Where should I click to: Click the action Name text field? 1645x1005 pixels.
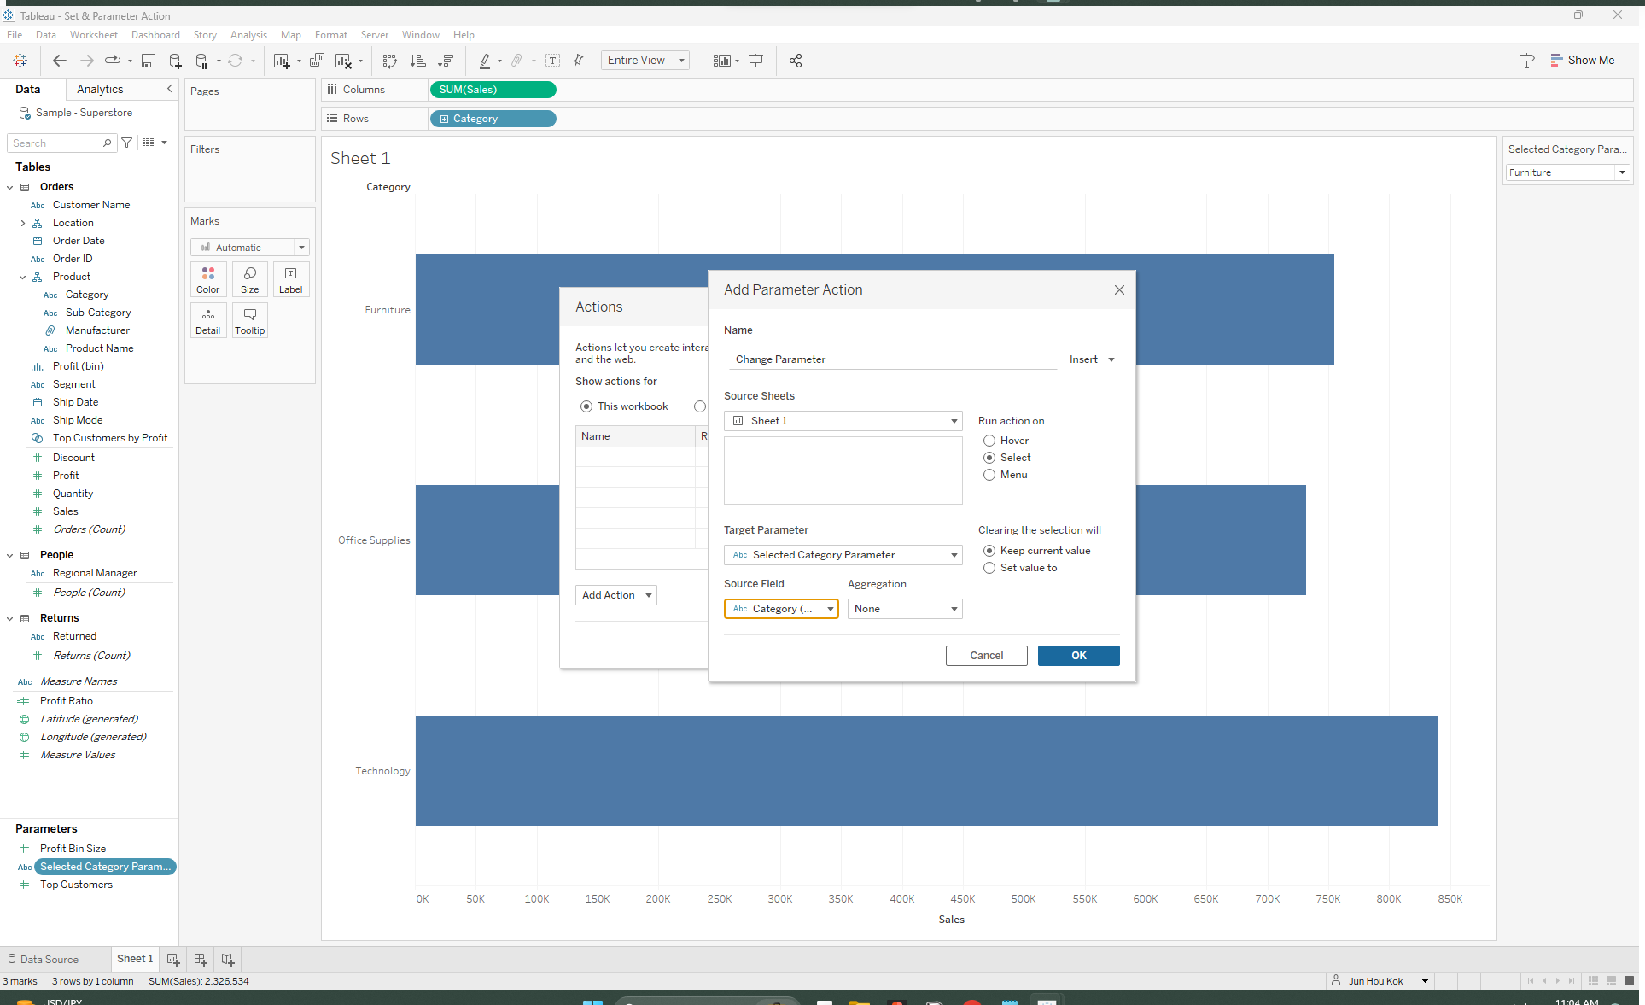[892, 359]
